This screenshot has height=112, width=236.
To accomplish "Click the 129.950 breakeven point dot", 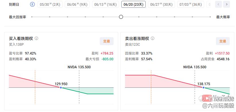I will click(61, 87).
